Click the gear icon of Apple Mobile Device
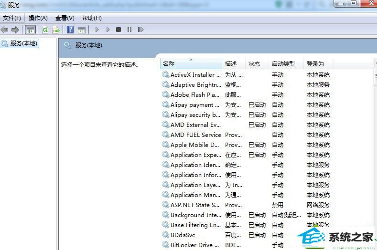This screenshot has width=377, height=250. (x=165, y=145)
